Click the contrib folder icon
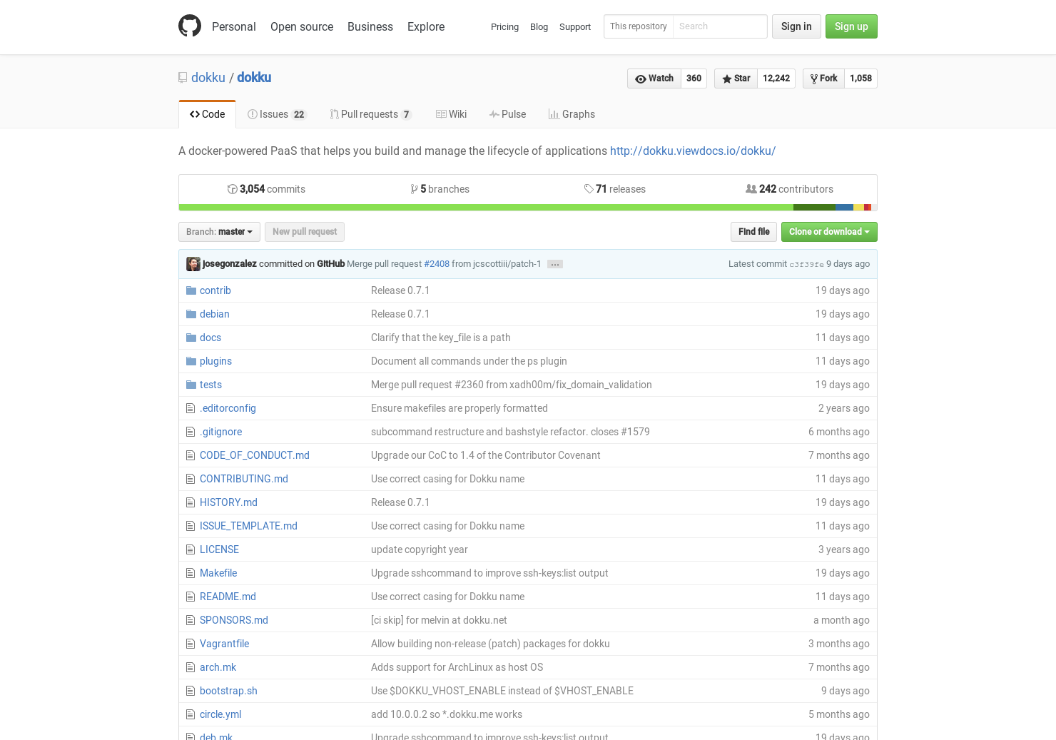The height and width of the screenshot is (740, 1056). (191, 290)
